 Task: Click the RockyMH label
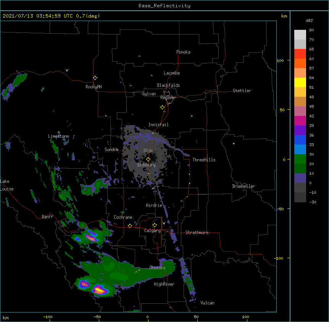tap(94, 87)
